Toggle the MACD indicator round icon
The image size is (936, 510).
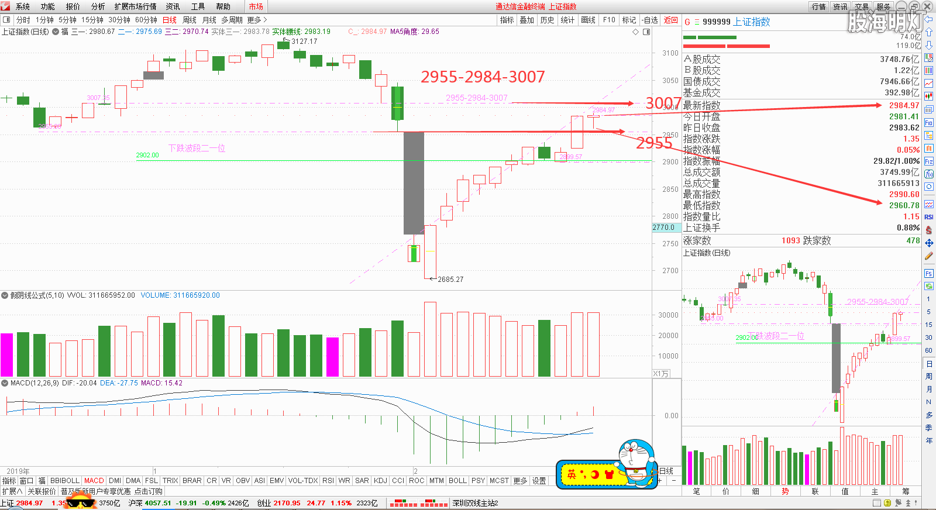(5, 383)
